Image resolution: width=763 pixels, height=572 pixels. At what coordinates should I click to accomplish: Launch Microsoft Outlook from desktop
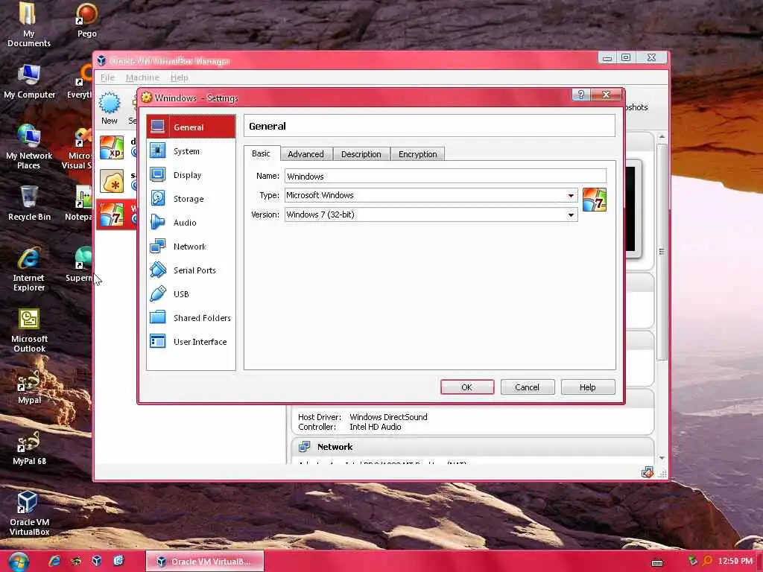coord(29,330)
